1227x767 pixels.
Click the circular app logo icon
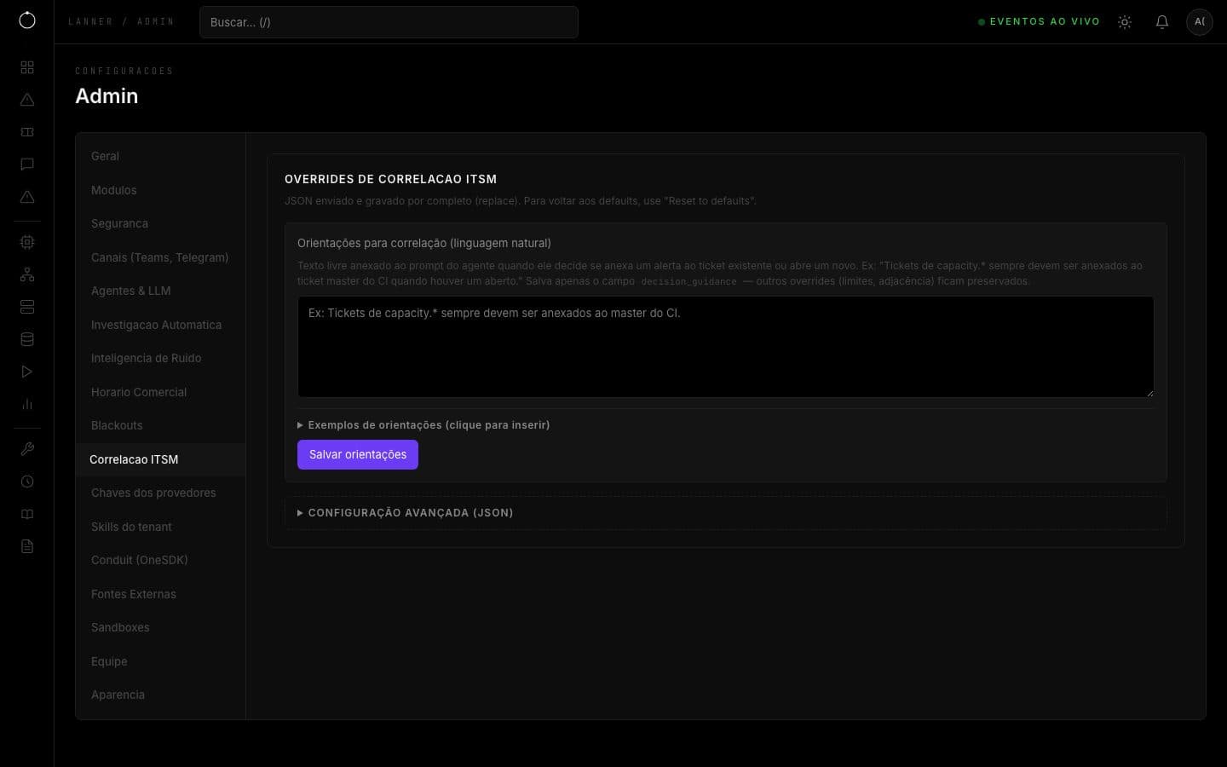tap(27, 20)
